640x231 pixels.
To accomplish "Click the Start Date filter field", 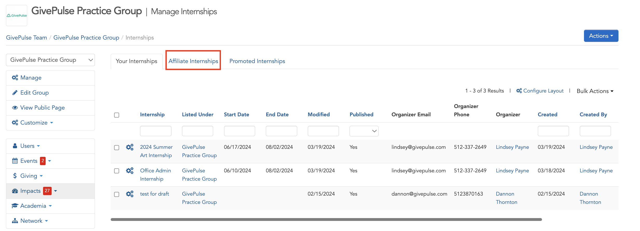I will pos(240,131).
